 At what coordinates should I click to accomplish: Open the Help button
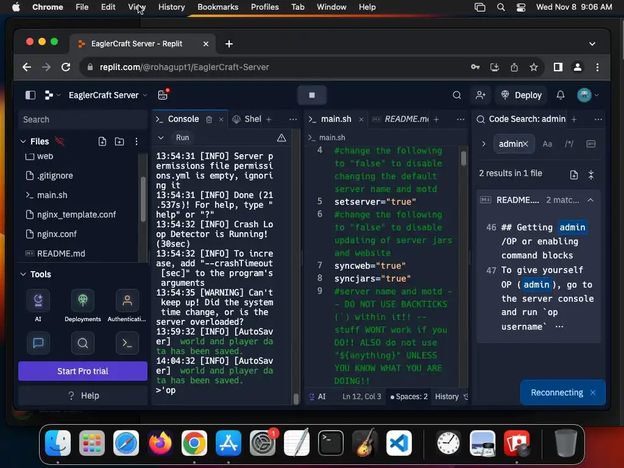(83, 395)
